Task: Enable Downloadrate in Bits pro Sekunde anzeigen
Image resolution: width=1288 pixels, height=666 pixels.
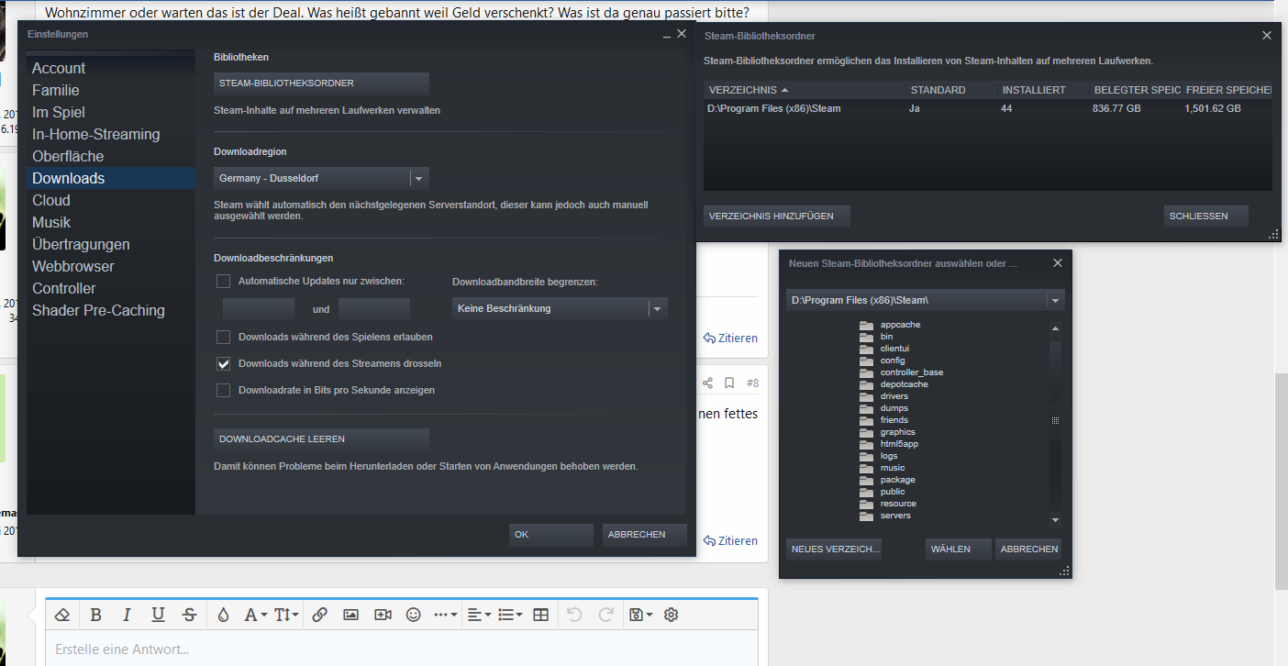Action: click(223, 390)
